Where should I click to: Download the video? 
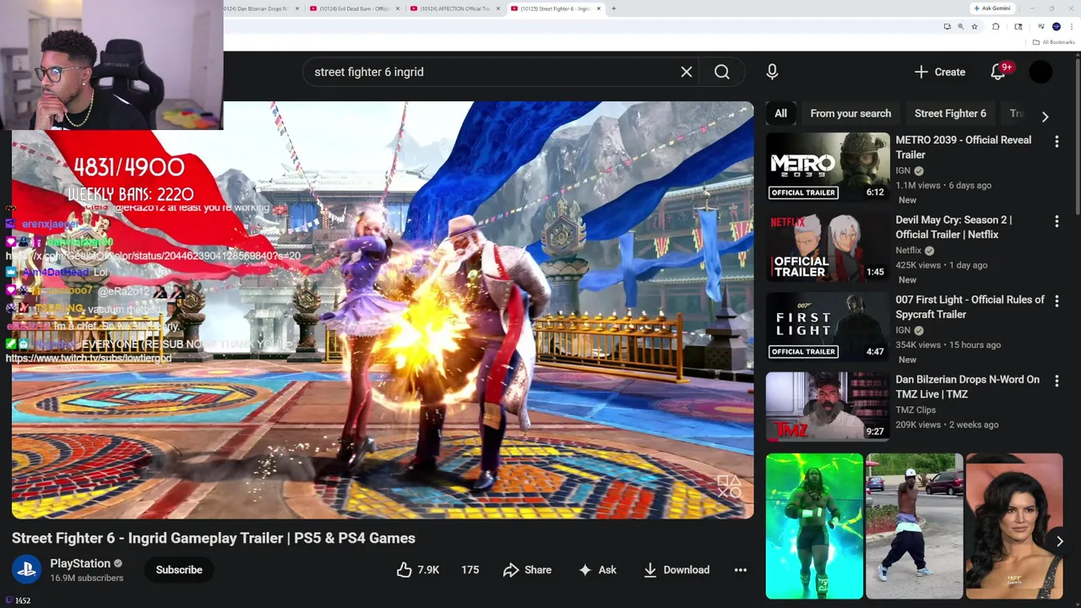676,570
